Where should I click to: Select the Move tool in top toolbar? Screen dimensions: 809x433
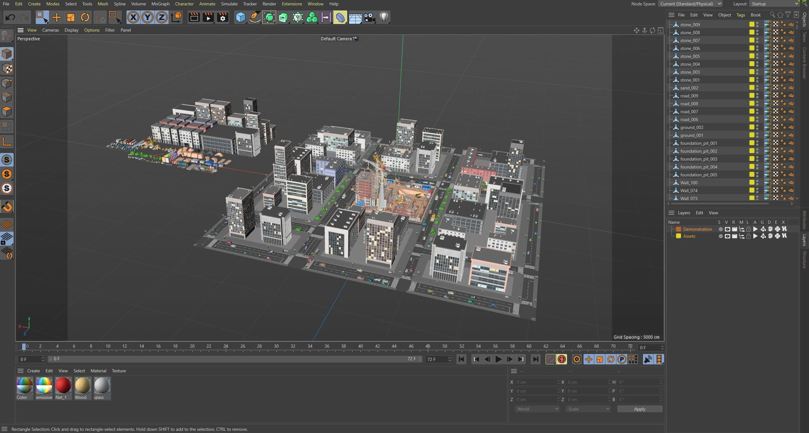point(56,17)
